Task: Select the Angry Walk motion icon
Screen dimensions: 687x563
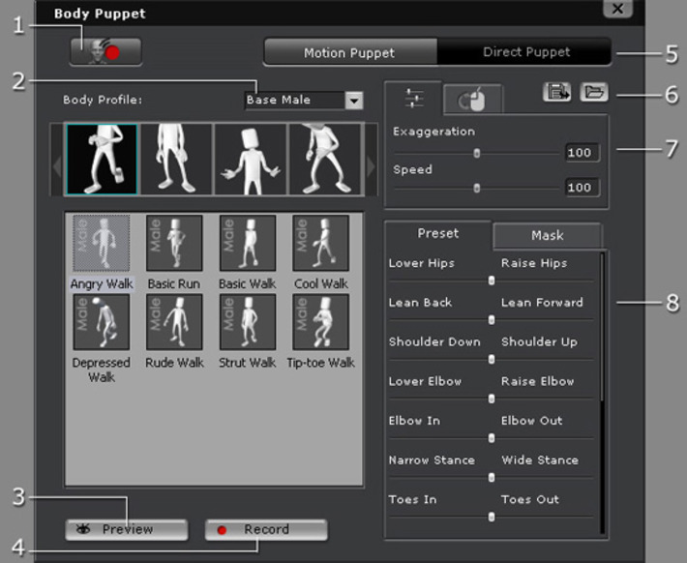Action: (x=101, y=243)
